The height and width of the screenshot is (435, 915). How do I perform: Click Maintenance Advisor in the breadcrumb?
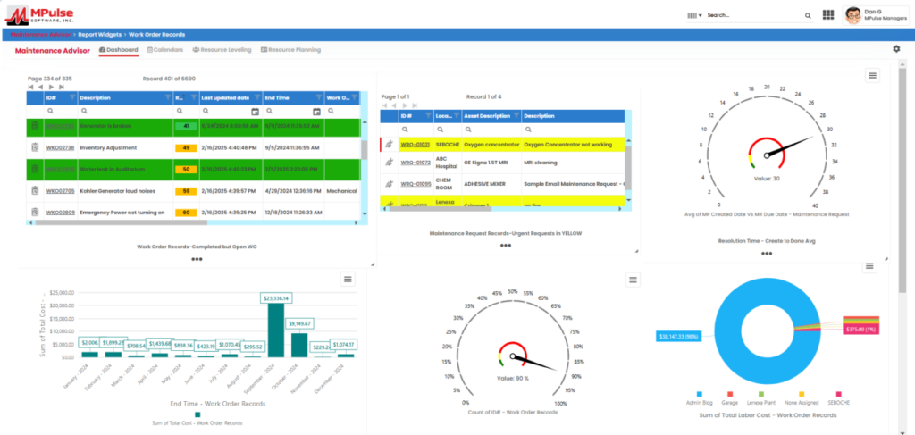click(40, 35)
